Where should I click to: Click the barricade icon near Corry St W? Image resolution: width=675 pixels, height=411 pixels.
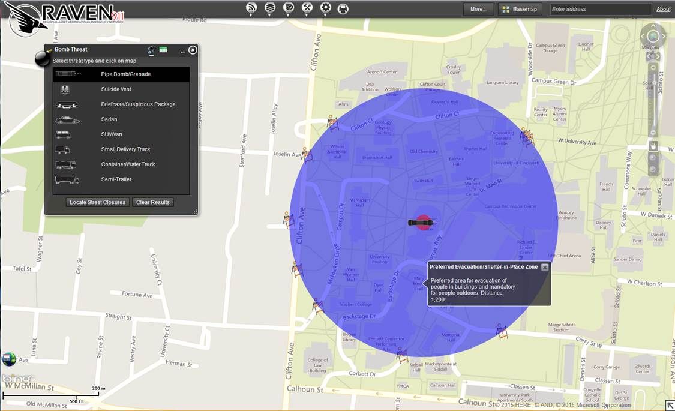(x=501, y=332)
